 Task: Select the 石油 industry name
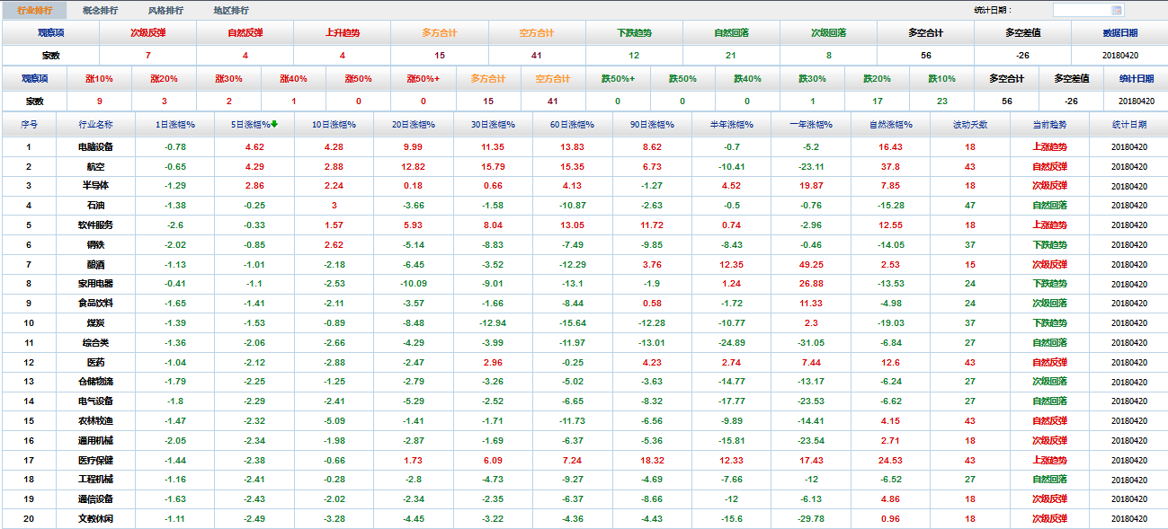[x=95, y=206]
